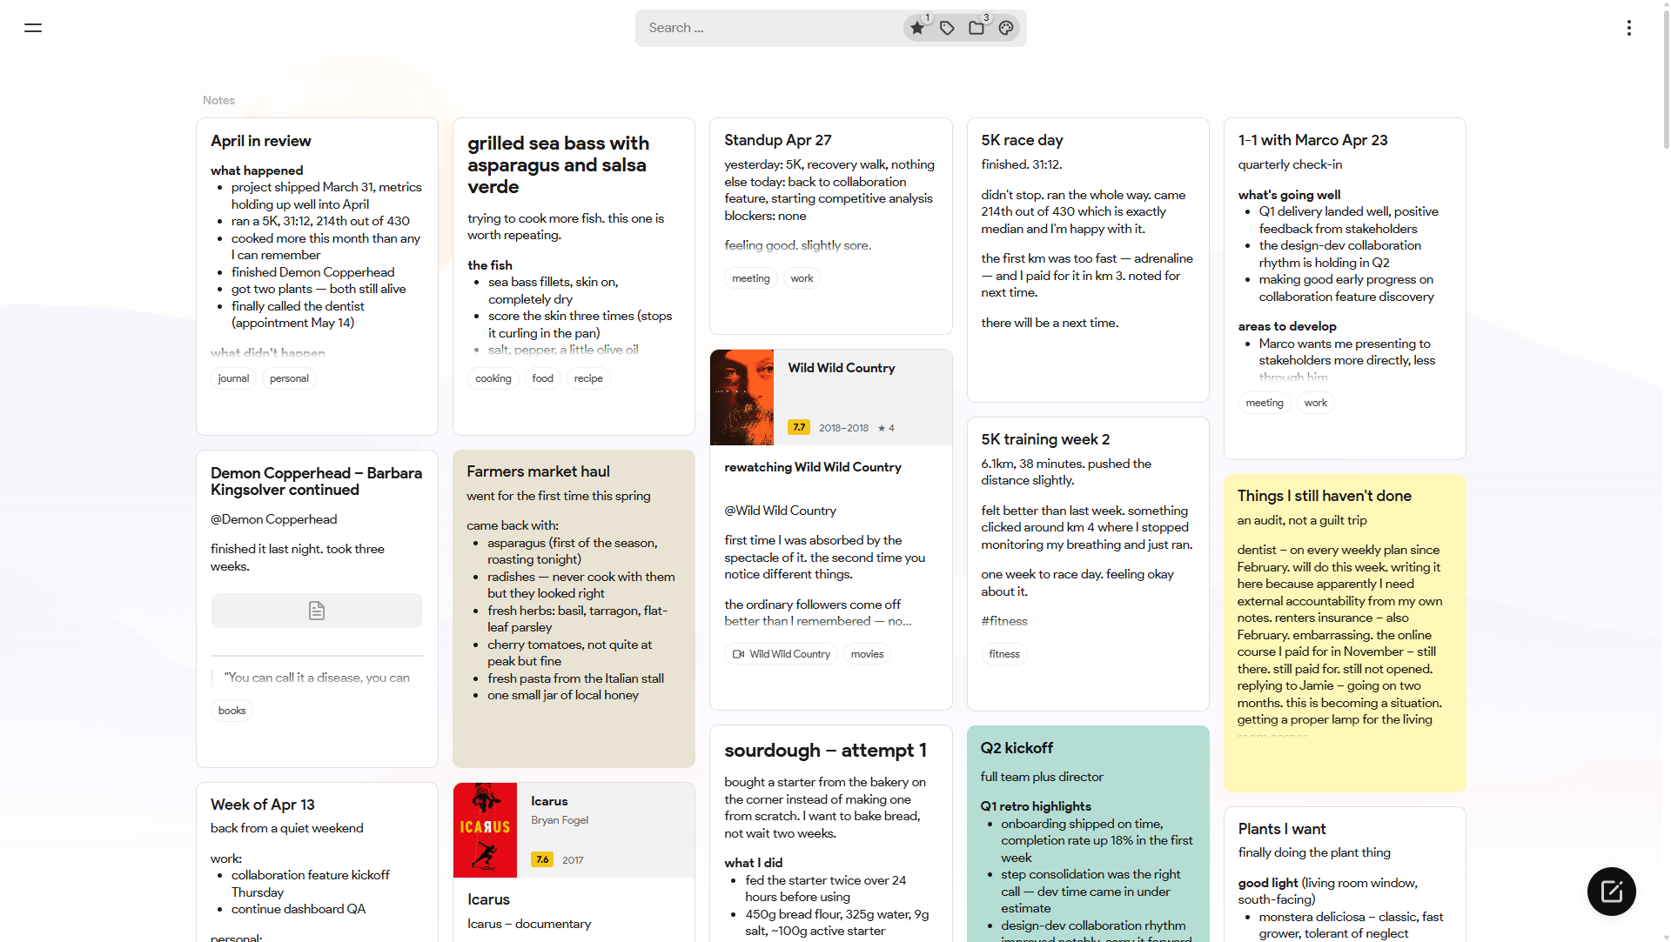The height and width of the screenshot is (942, 1671).
Task: Open the tag filter icon
Action: (947, 28)
